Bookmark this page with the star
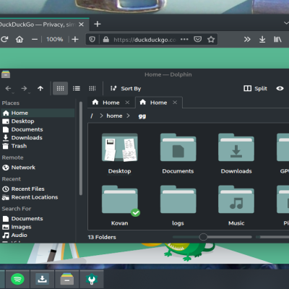Screen dimensions: 289x289 tap(211, 39)
